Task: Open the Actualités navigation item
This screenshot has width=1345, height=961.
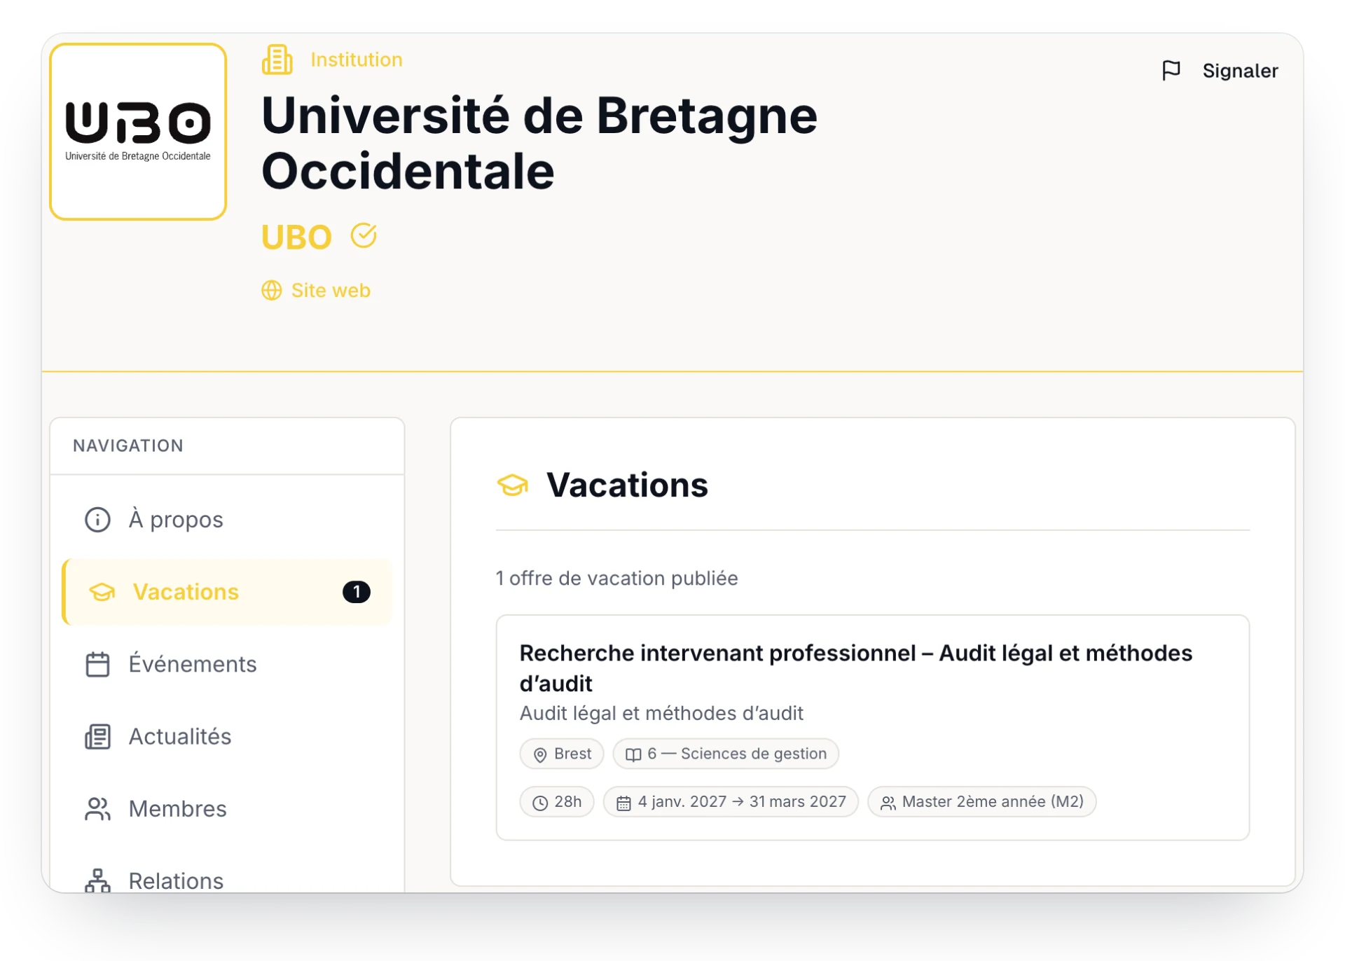Action: [x=227, y=736]
